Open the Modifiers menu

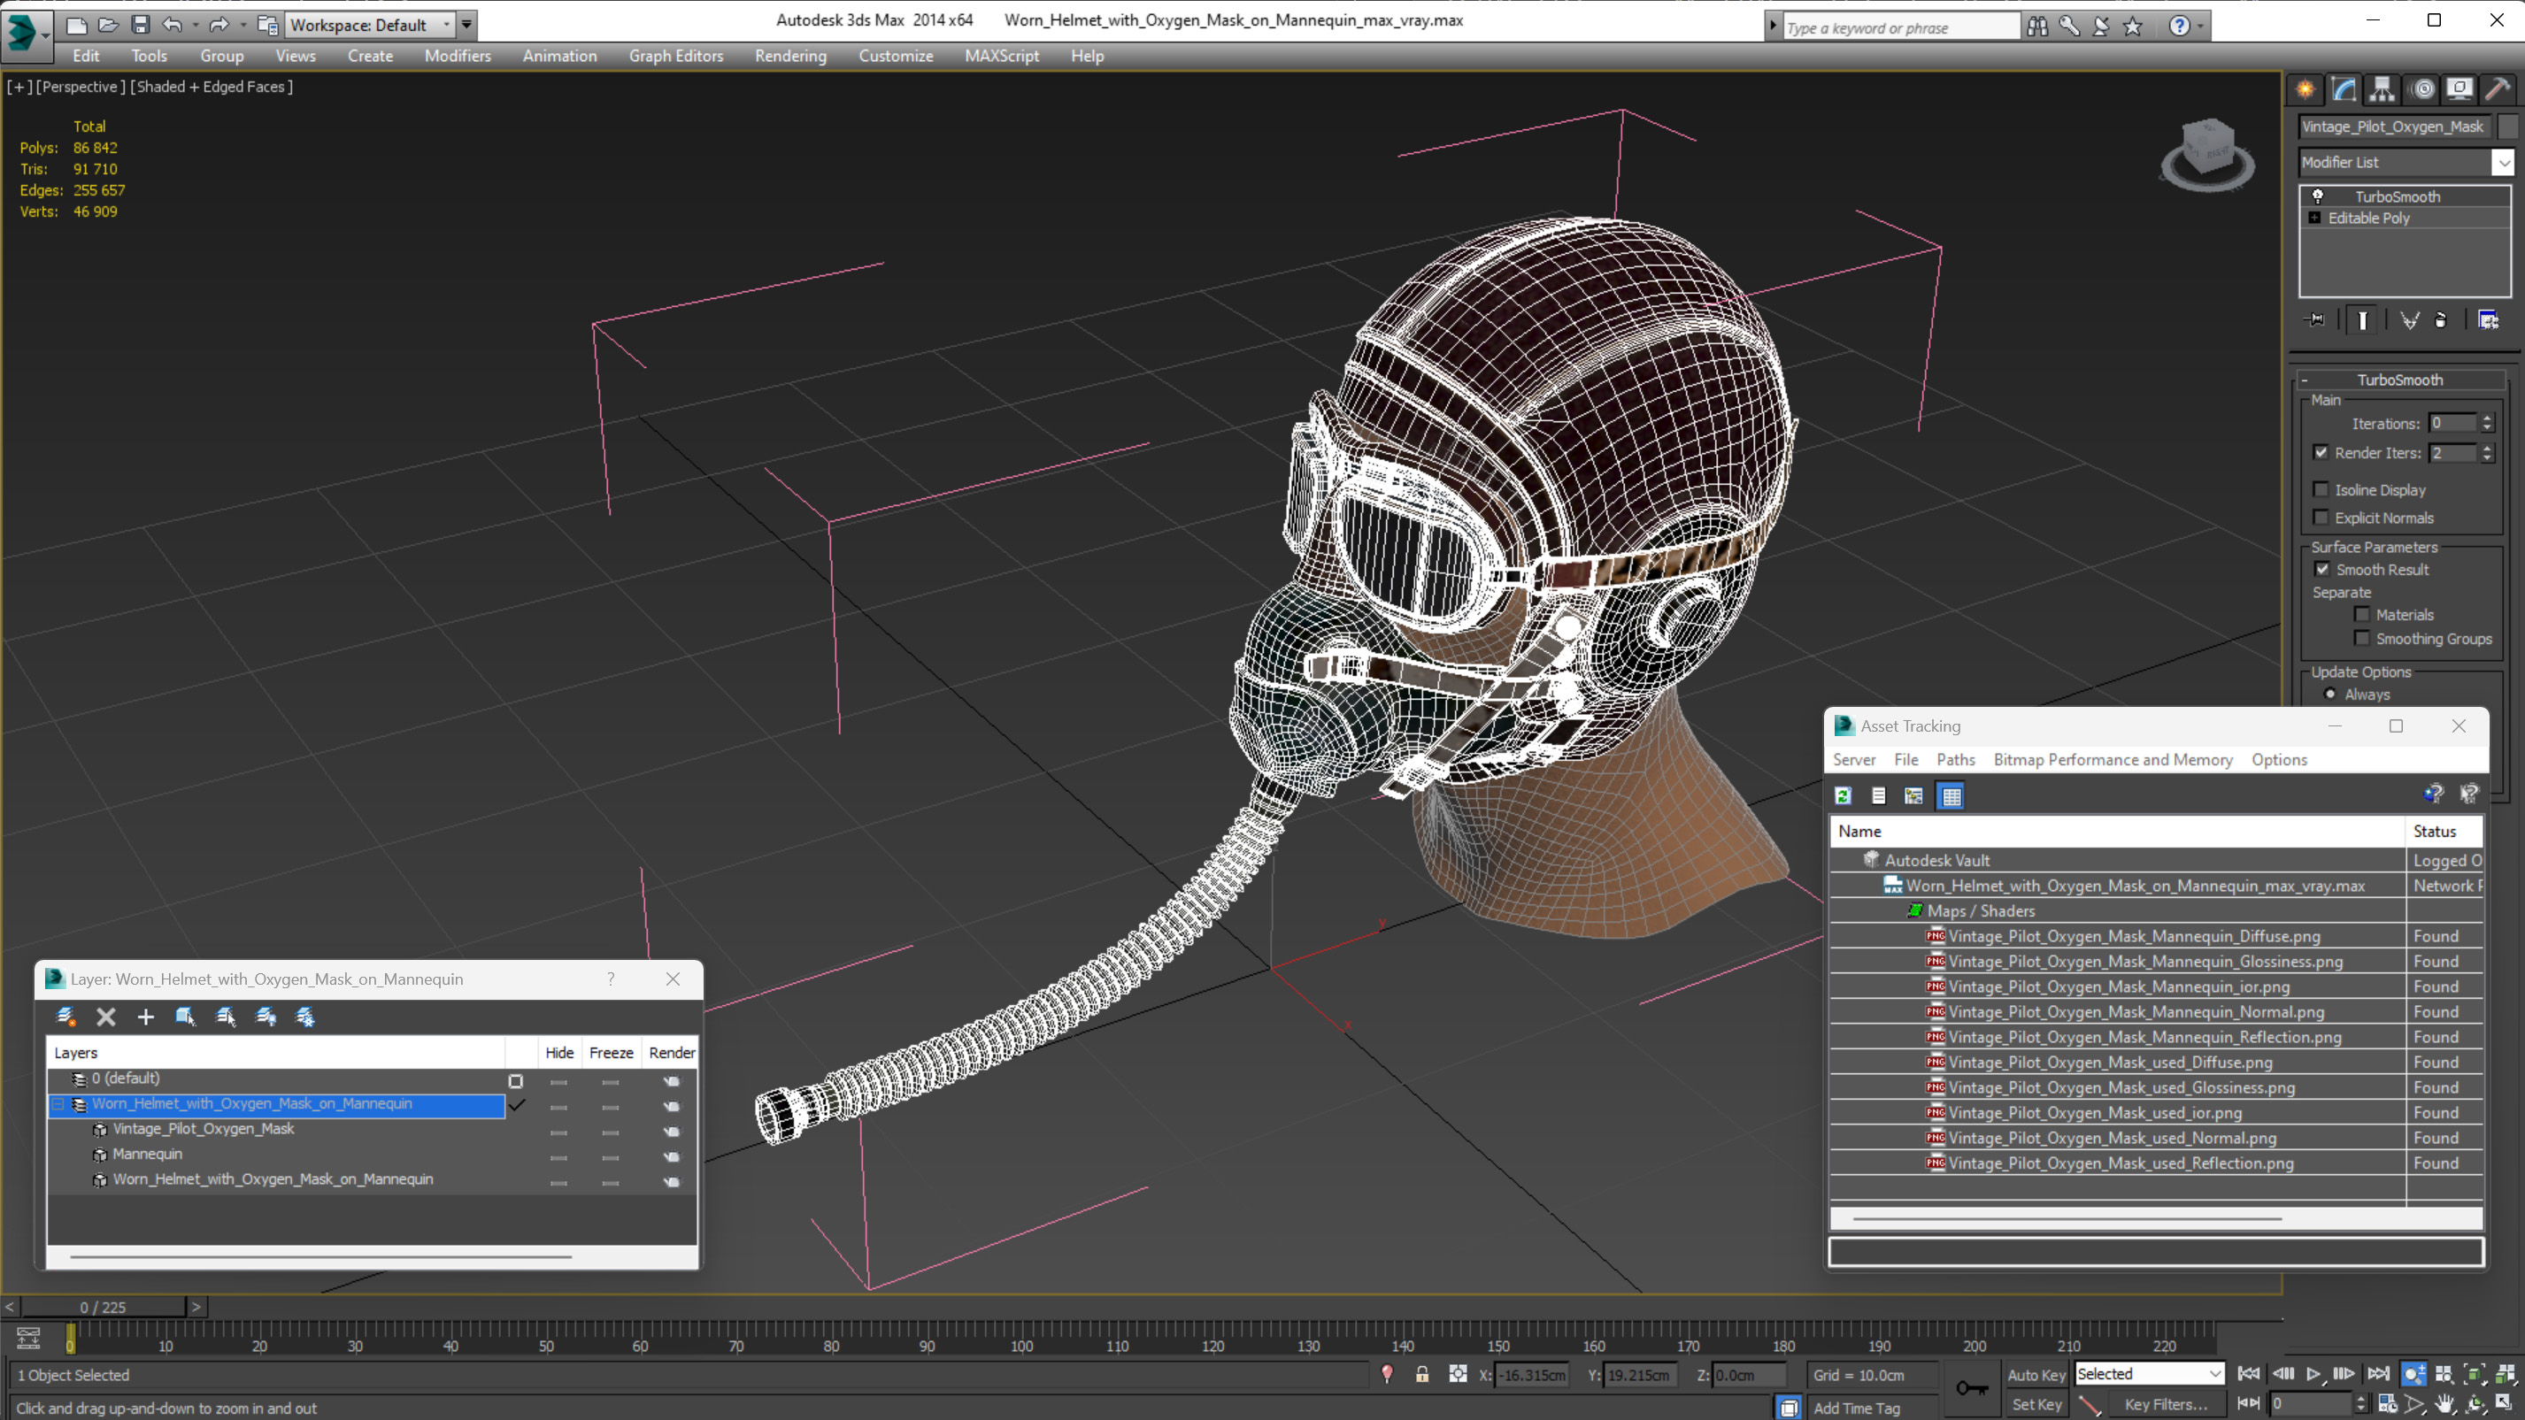(458, 56)
